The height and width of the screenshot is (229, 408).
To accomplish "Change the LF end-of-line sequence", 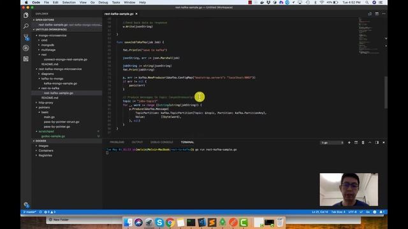I will pyautogui.click(x=361, y=212).
